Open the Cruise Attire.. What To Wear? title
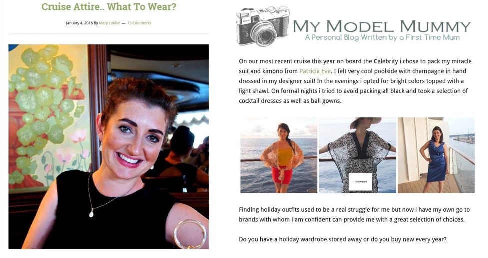This screenshot has height=258, width=488. click(x=108, y=7)
